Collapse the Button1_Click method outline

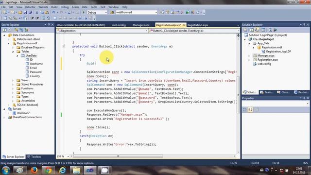click(x=64, y=47)
